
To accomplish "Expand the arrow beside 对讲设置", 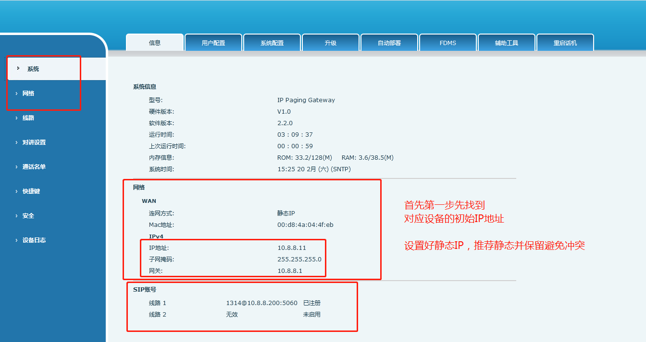I will click(x=16, y=142).
